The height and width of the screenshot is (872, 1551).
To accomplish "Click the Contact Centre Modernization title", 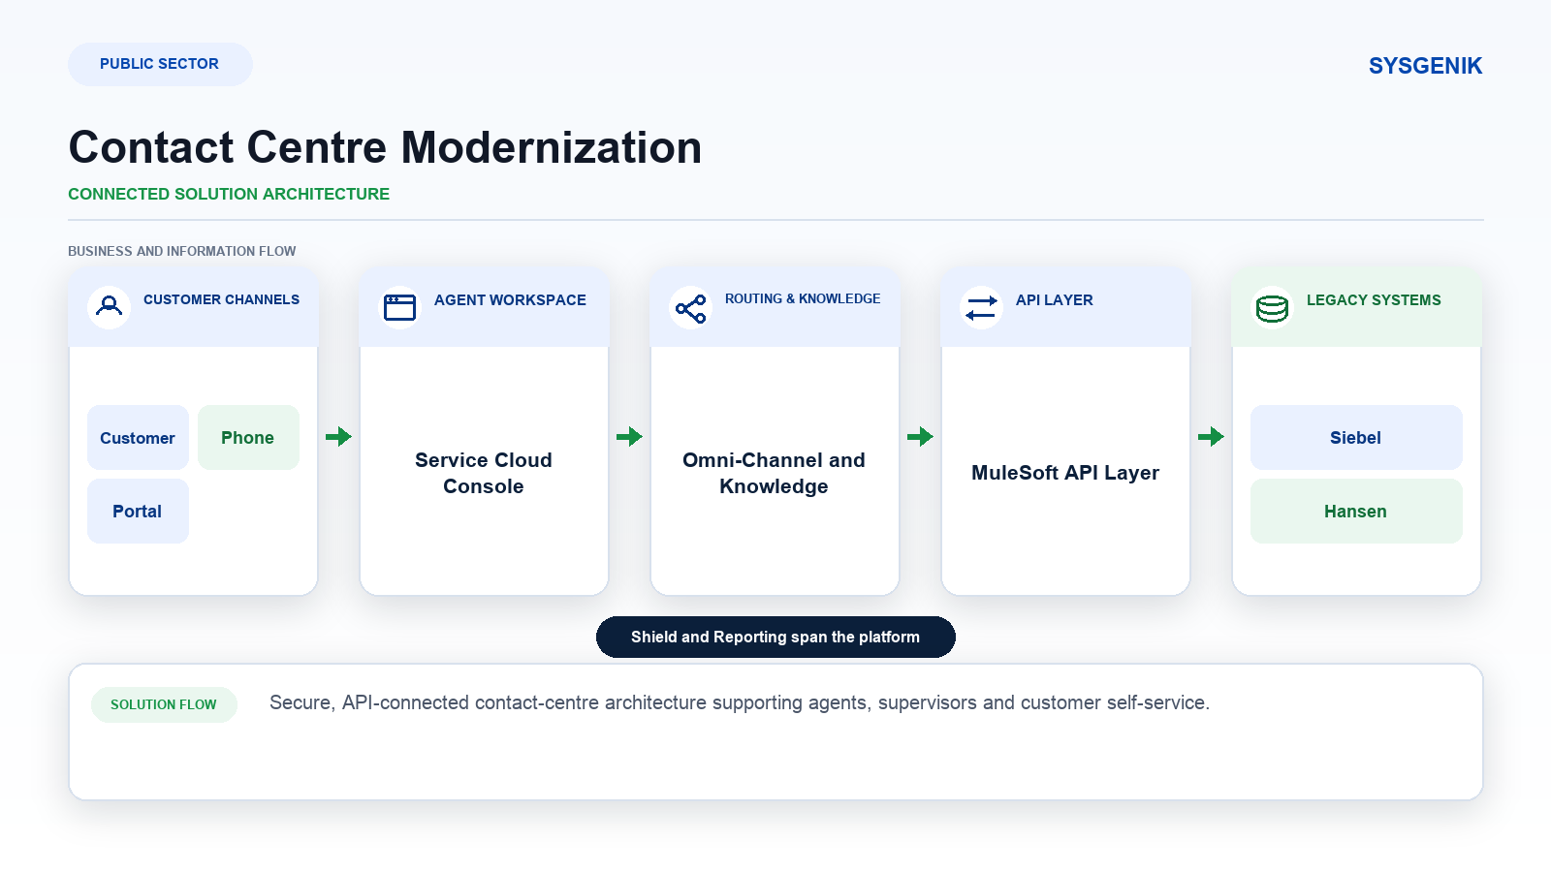I will (385, 148).
